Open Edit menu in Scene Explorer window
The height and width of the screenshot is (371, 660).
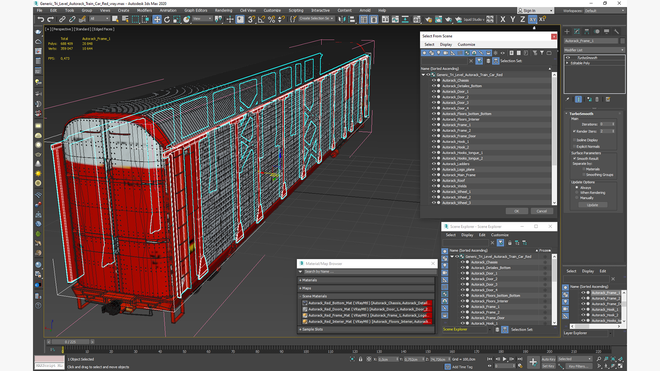coord(482,235)
